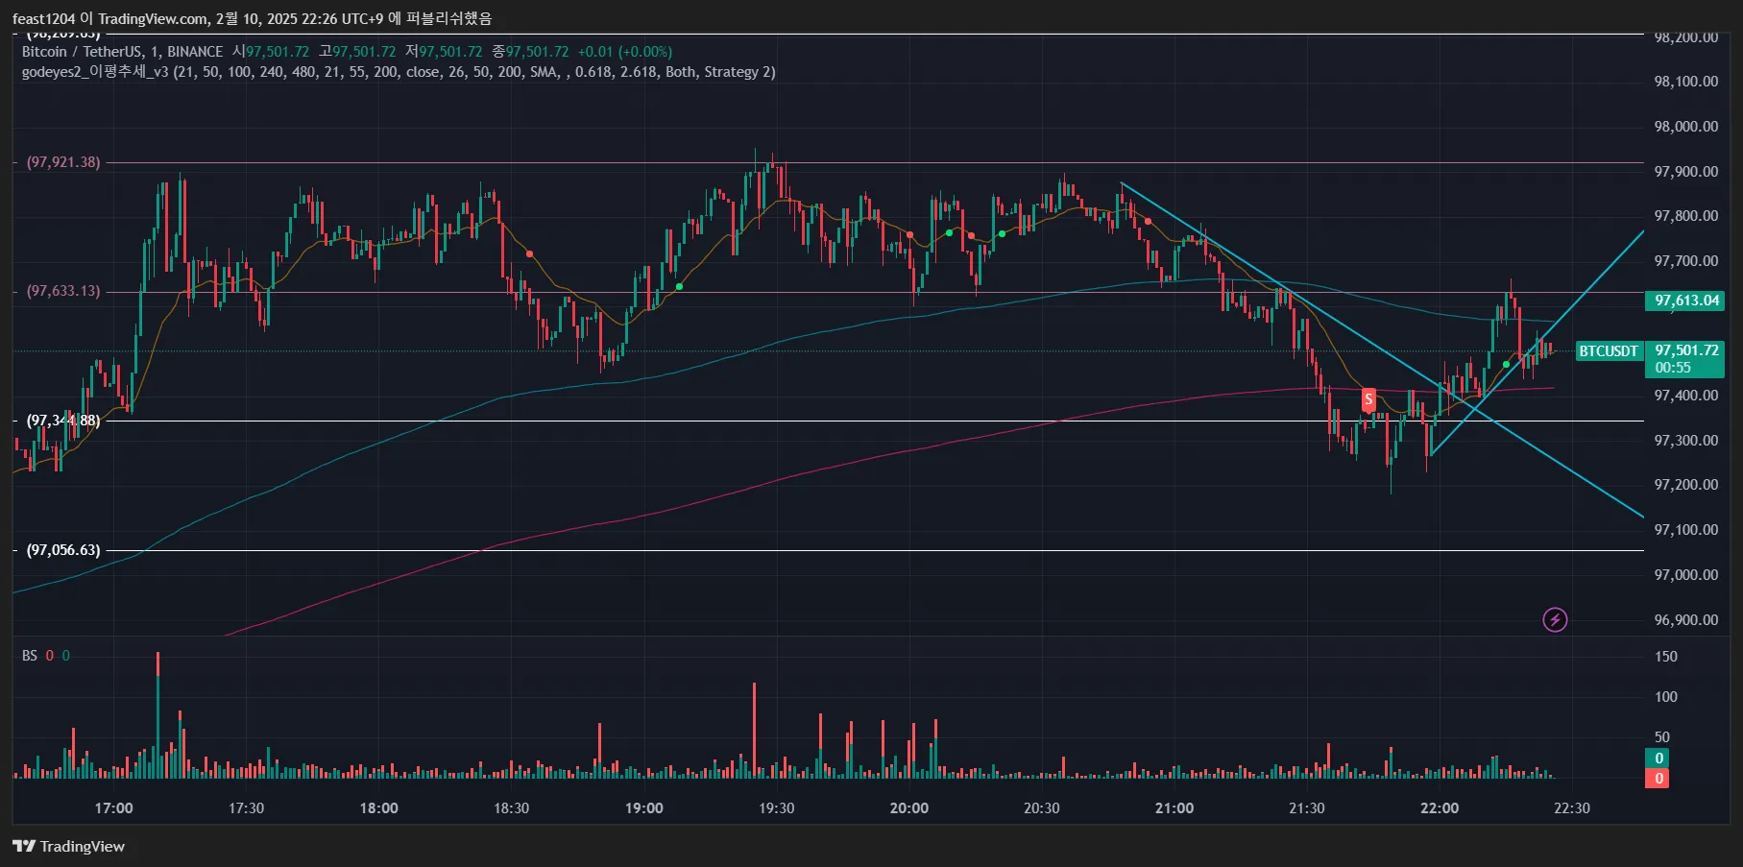Click the green 97,613.04 price tag
This screenshot has width=1743, height=867.
click(1685, 301)
